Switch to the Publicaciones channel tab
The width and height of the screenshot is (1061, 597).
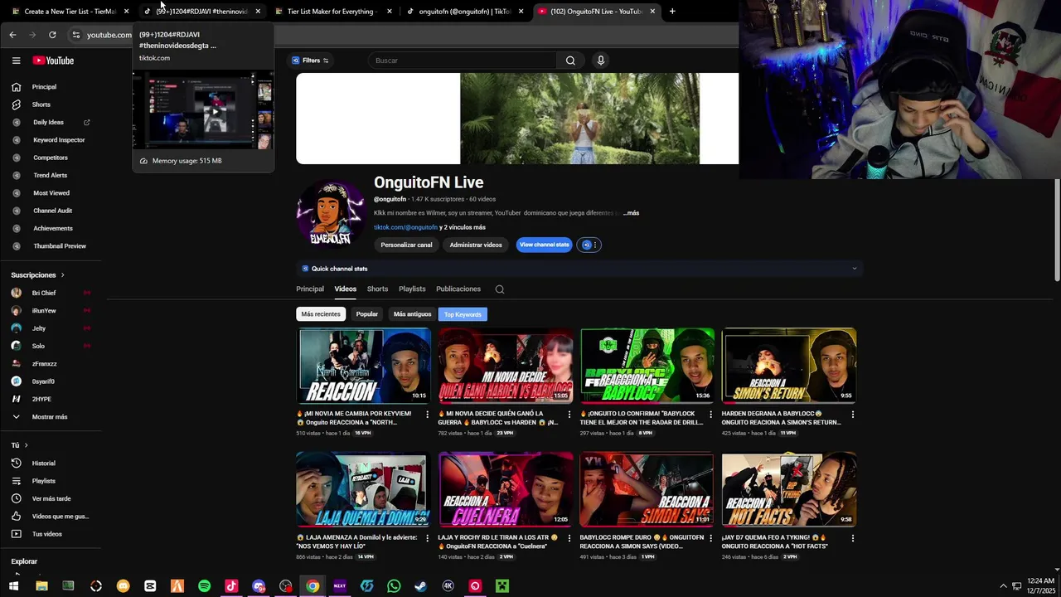click(x=458, y=289)
